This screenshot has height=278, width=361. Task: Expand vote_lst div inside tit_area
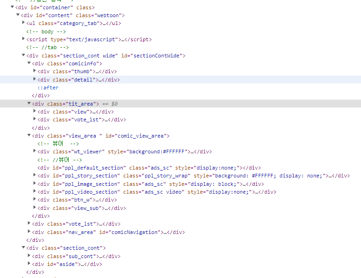click(34, 119)
